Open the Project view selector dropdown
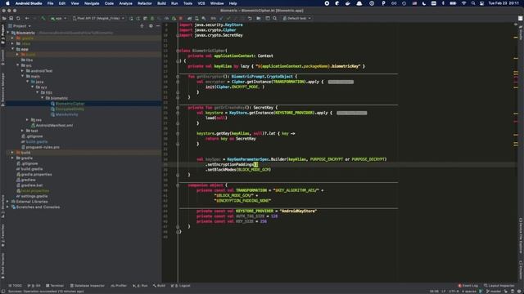The height and width of the screenshot is (294, 524). click(20, 25)
